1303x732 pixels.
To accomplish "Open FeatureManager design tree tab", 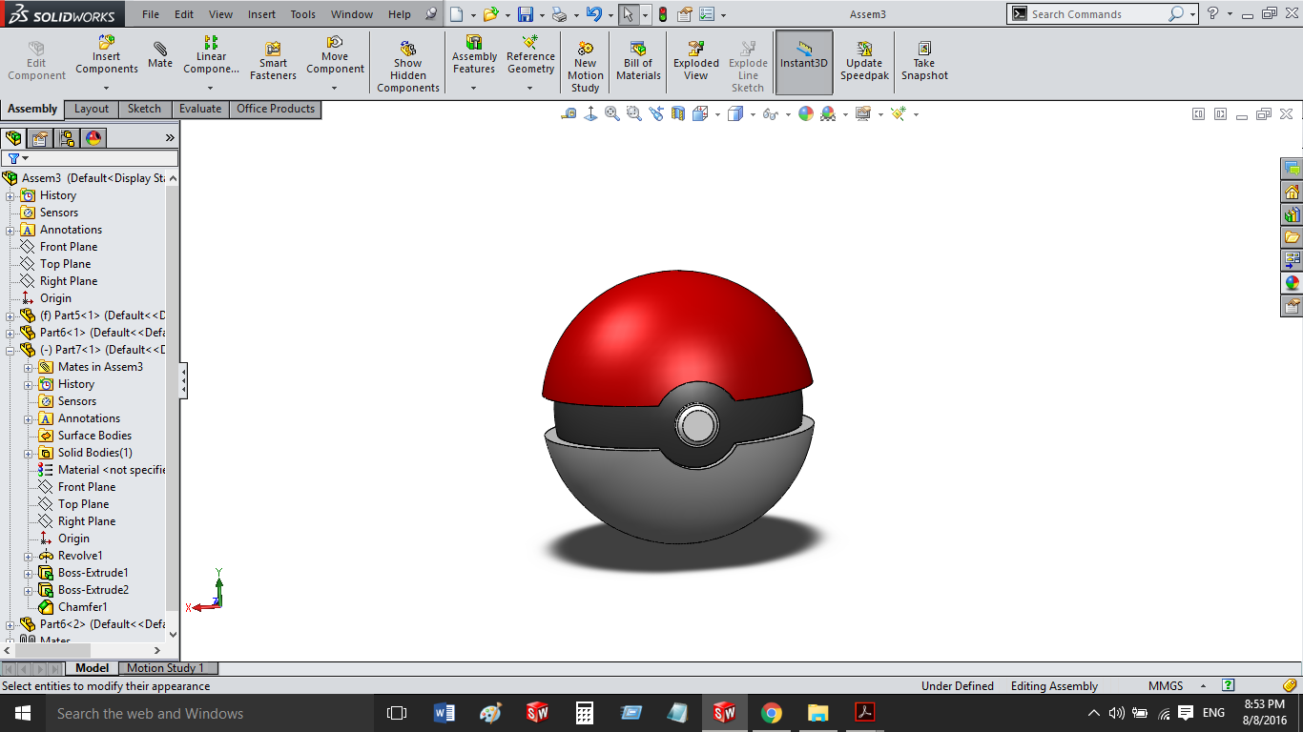I will pos(13,138).
